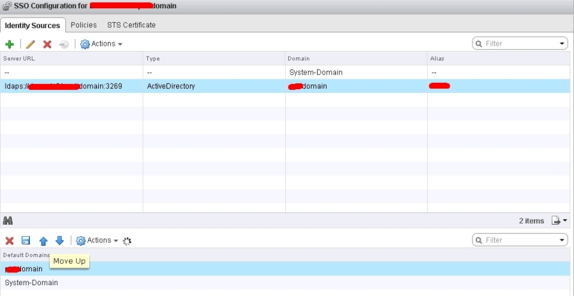Select the Identity Sources tab

[33, 25]
